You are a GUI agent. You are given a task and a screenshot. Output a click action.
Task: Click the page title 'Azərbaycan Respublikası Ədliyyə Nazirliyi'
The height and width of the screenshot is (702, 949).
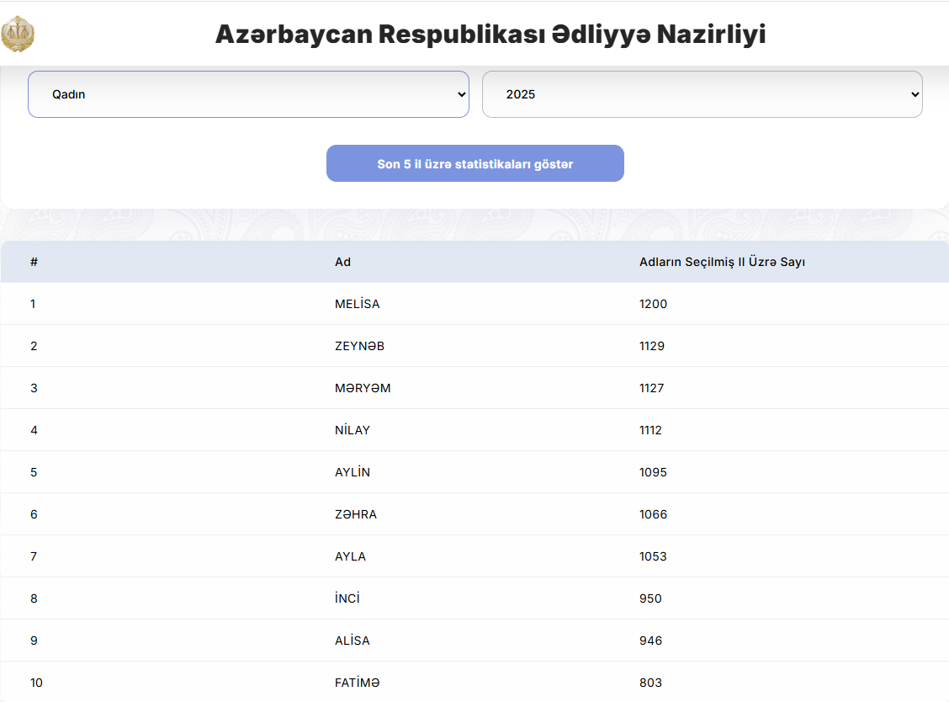(x=490, y=35)
